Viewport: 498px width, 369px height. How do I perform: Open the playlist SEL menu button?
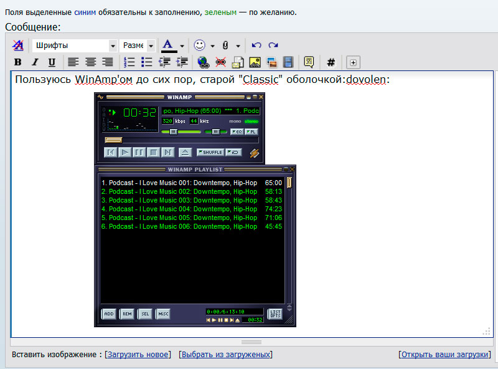coord(145,314)
